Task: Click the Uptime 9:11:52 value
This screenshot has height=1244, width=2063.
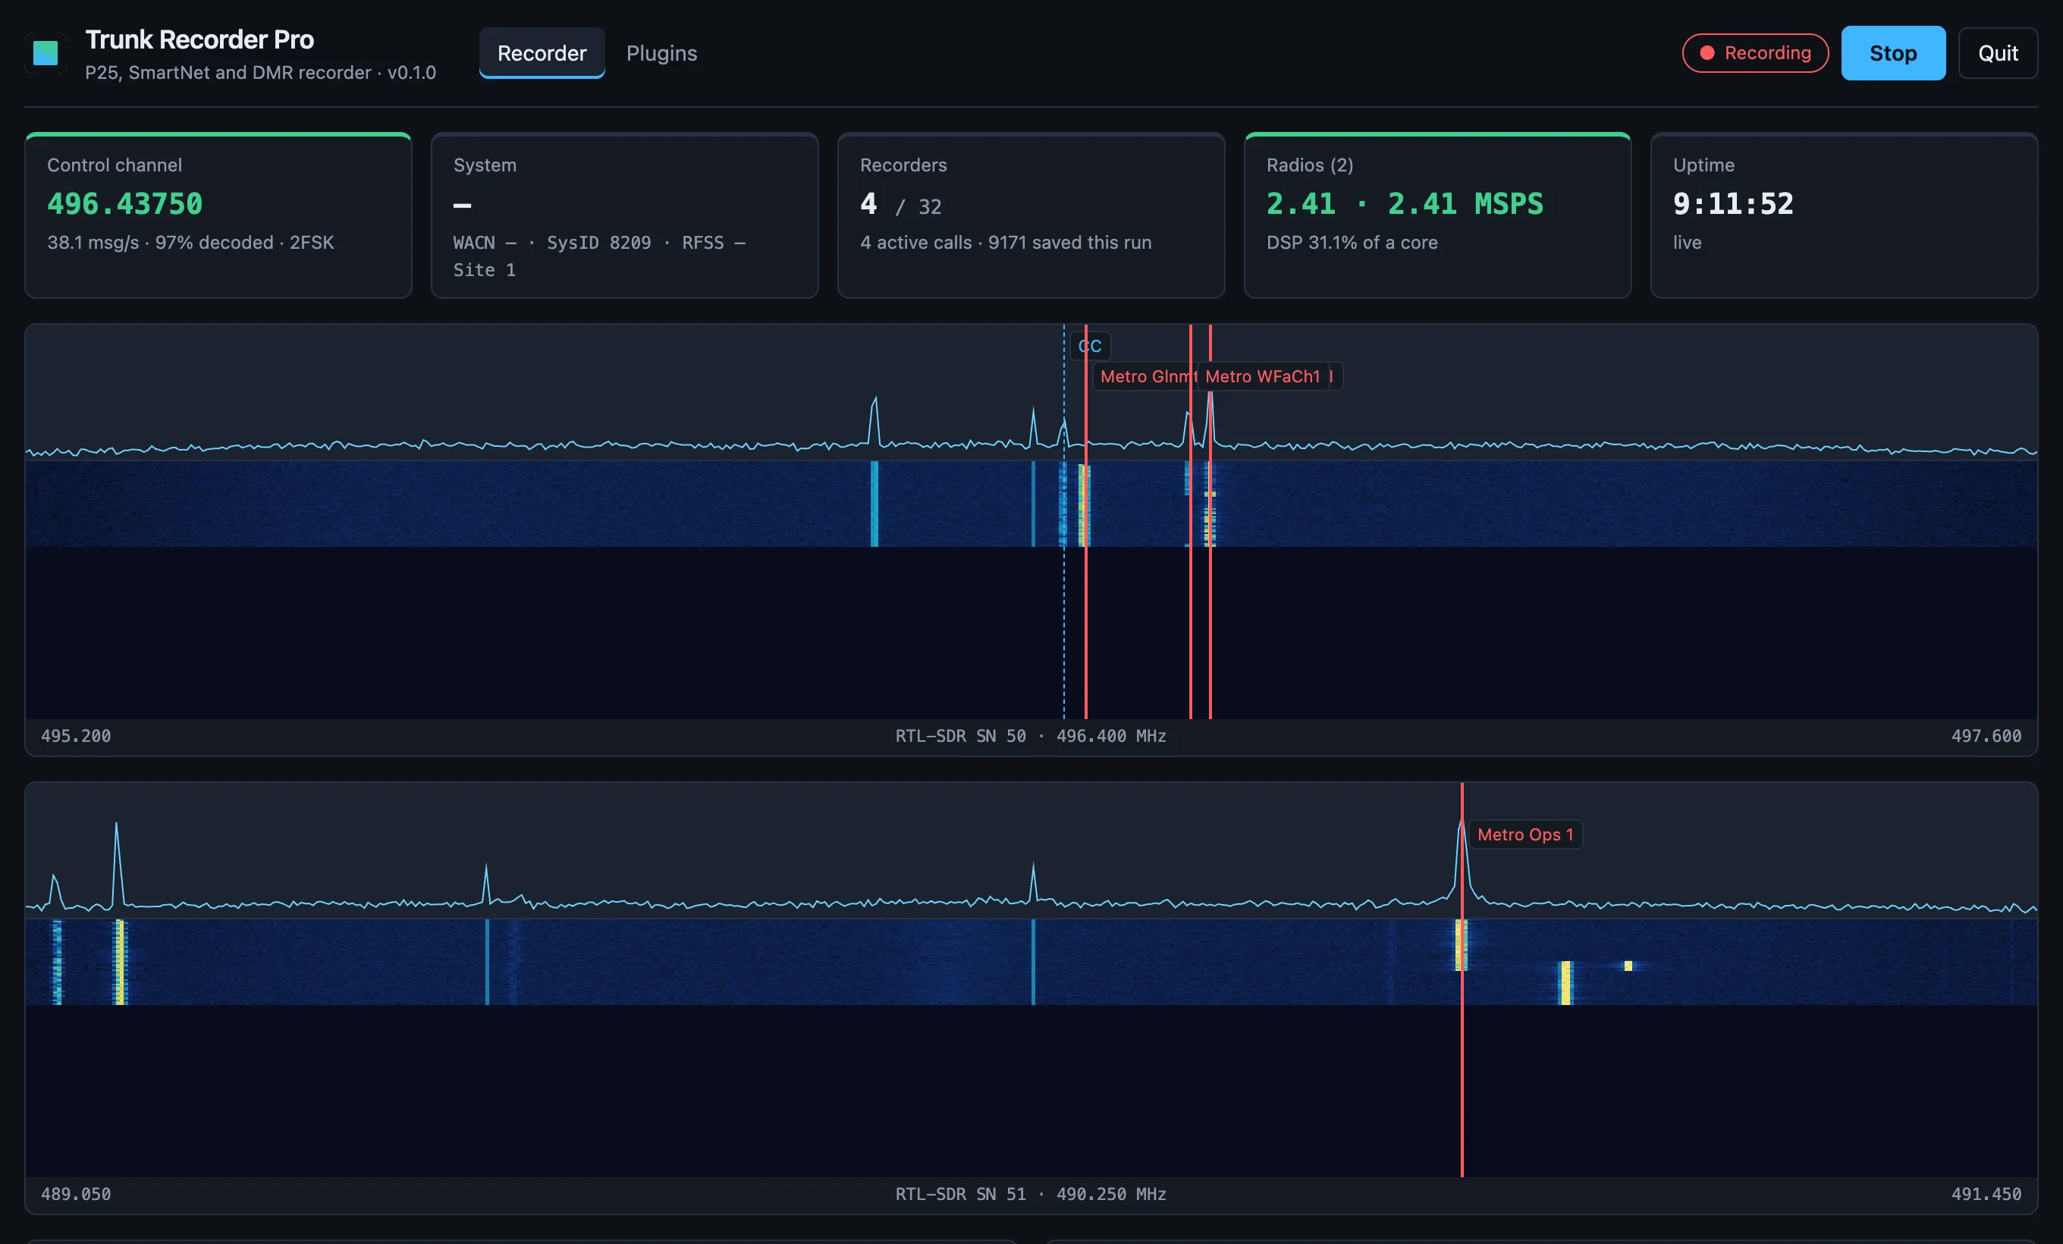Action: click(x=1732, y=203)
